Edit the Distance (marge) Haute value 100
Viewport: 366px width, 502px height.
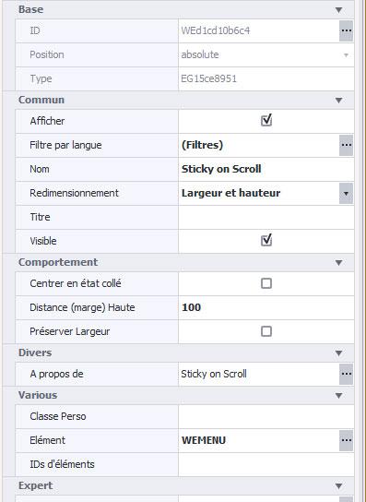(266, 307)
